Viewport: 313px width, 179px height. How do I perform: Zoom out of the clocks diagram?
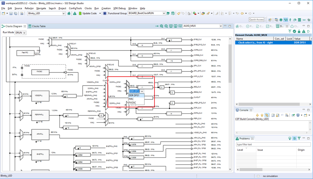point(166,26)
